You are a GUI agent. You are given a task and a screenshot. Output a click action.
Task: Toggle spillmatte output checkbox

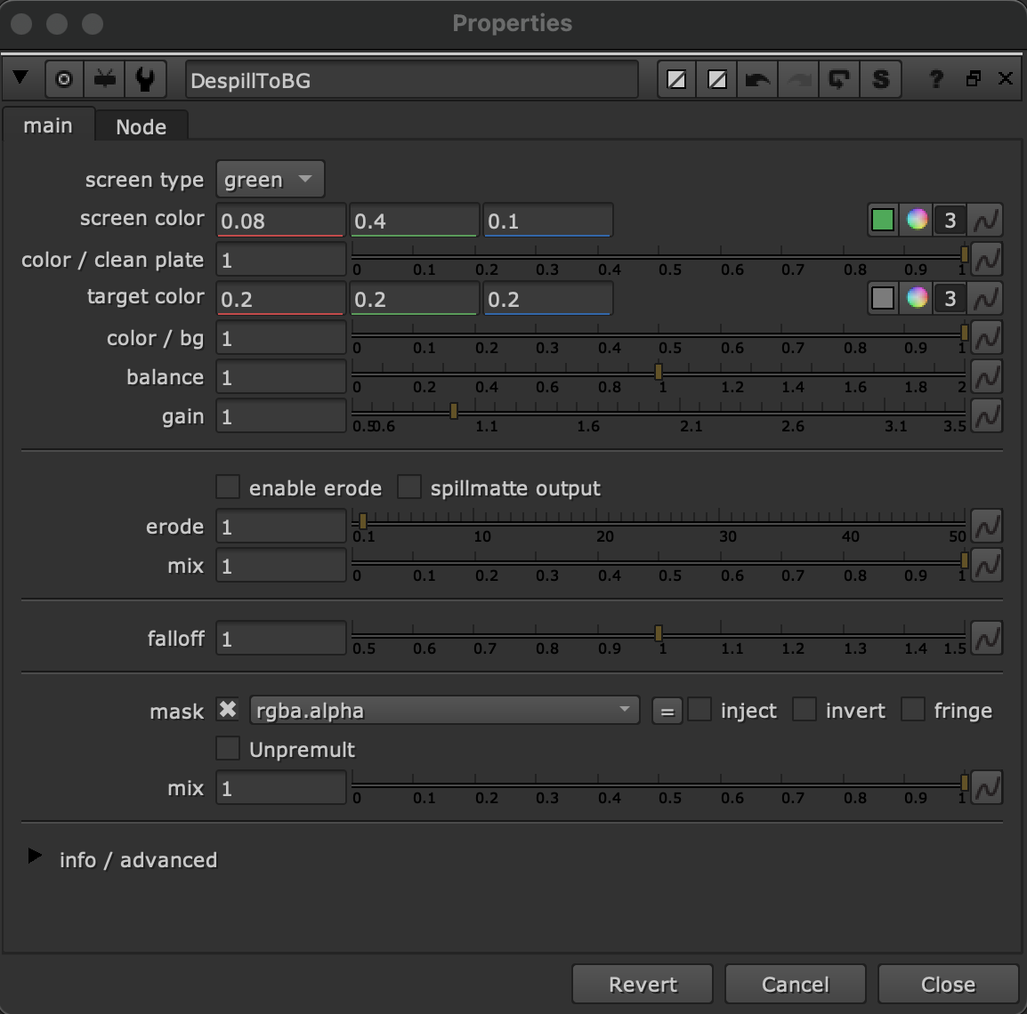[x=409, y=487]
